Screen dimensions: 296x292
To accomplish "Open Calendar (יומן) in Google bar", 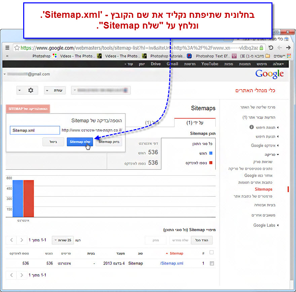I will (142, 64).
